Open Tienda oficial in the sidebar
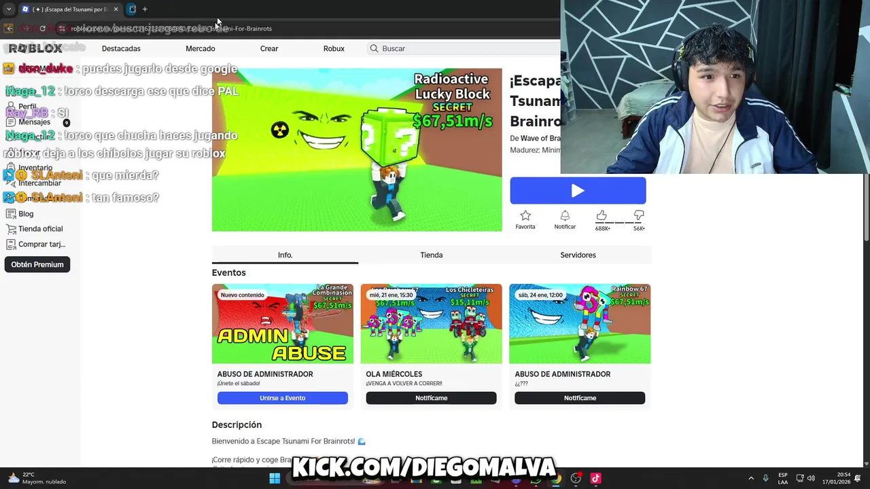 pos(40,229)
